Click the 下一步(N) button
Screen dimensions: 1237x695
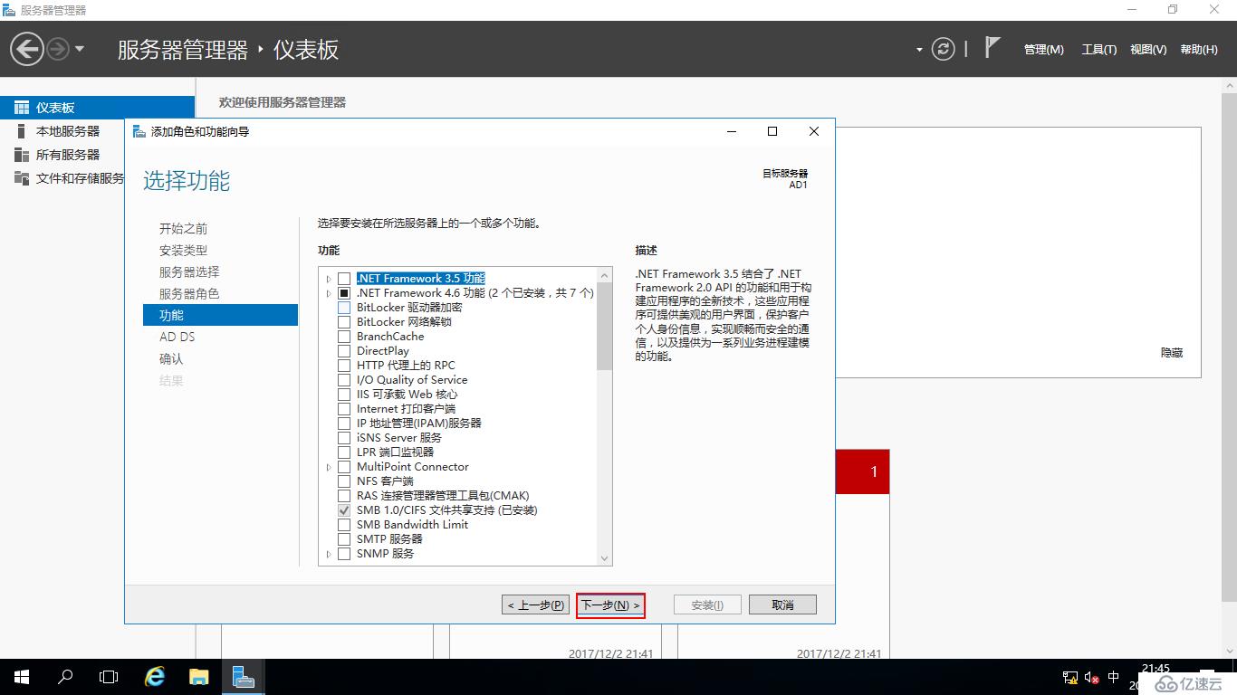pyautogui.click(x=610, y=605)
